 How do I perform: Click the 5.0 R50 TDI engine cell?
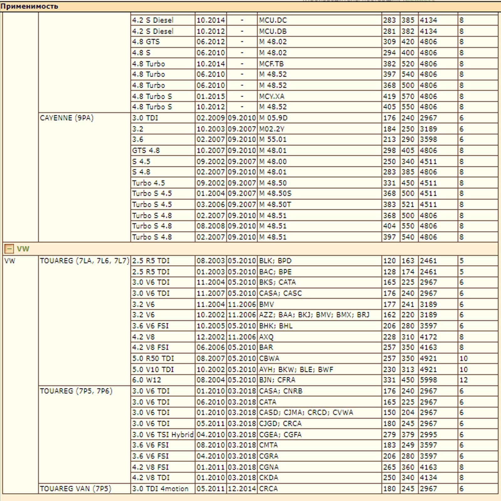pos(153,359)
